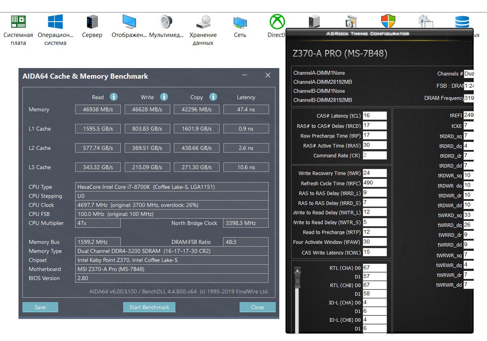
Task: Click the Write to Read Delay (tWTR_L) field
Action: tap(374, 212)
